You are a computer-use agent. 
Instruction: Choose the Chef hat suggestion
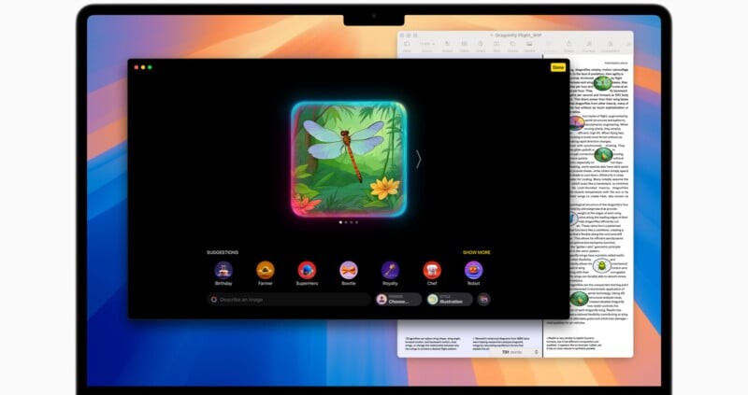(432, 270)
